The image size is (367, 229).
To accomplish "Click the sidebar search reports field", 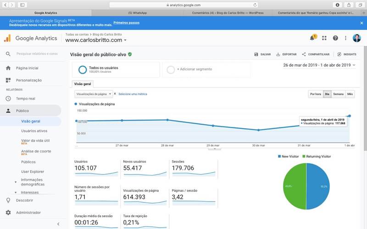I will point(37,54).
